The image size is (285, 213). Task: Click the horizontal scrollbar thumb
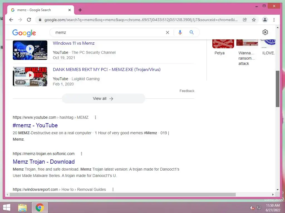tap(123, 194)
